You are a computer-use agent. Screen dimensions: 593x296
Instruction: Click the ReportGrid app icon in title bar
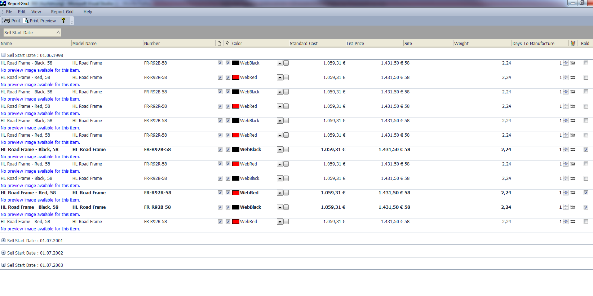tap(3, 3)
